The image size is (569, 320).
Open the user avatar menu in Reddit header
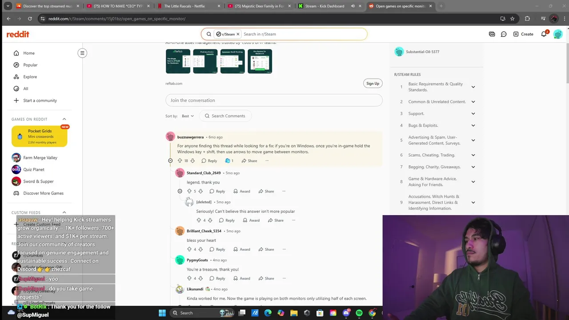point(557,34)
